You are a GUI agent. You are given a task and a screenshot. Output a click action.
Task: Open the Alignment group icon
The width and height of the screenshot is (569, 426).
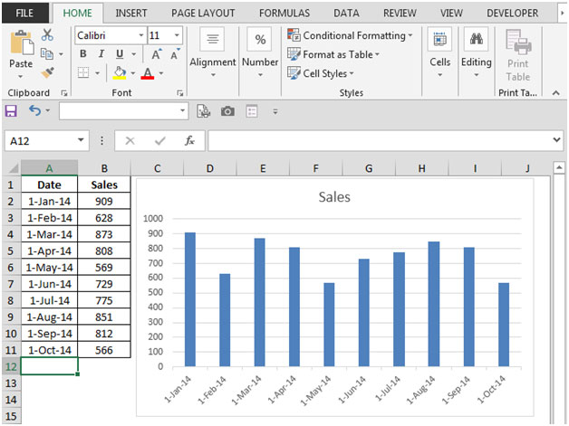tap(213, 39)
